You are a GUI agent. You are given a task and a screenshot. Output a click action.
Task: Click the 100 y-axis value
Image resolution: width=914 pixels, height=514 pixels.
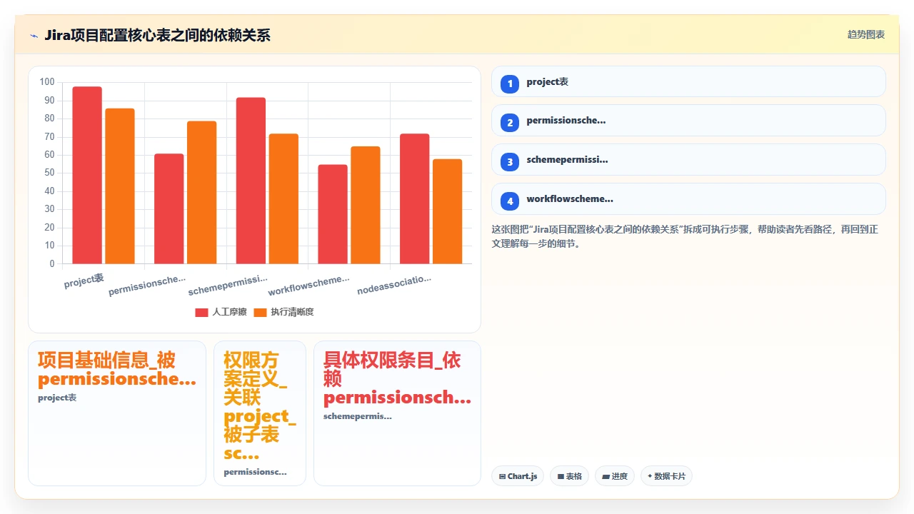click(47, 82)
